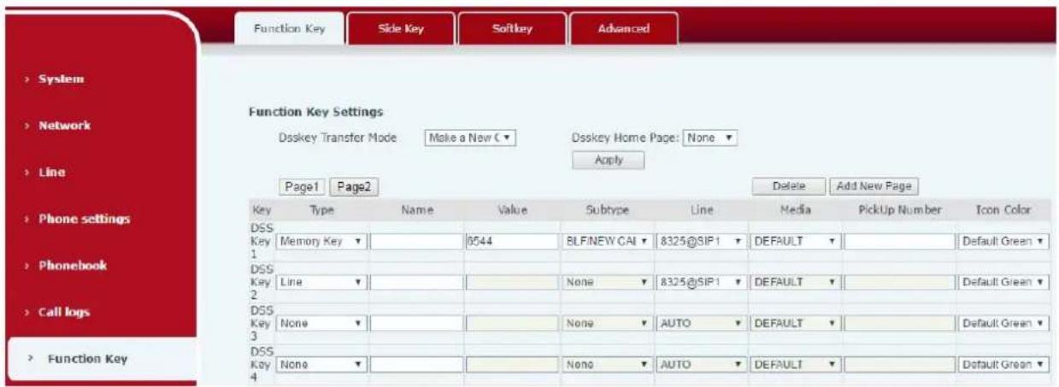Open the DSS Key 2 Line dropdown
Screen dimensions: 1059x387
(x=701, y=282)
